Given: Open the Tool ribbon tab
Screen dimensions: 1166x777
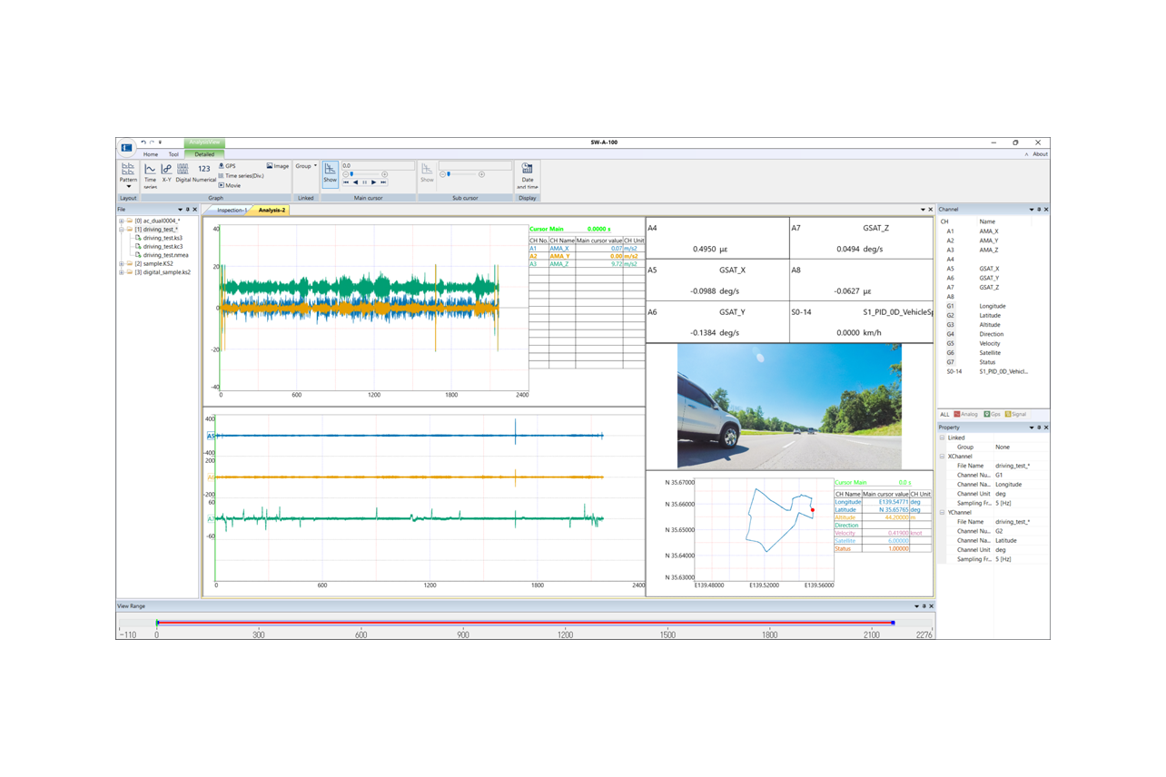Looking at the screenshot, I should [173, 154].
